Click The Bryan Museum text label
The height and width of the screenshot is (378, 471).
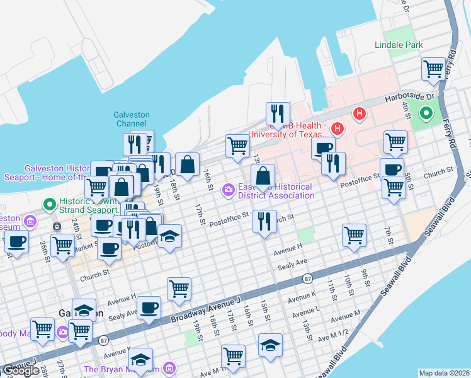pyautogui.click(x=122, y=369)
